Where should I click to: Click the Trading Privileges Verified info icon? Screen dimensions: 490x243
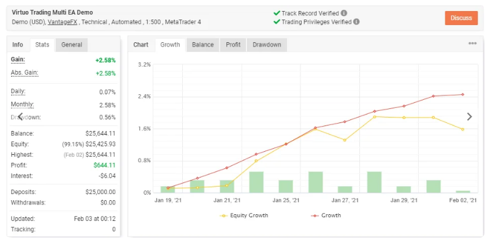356,22
